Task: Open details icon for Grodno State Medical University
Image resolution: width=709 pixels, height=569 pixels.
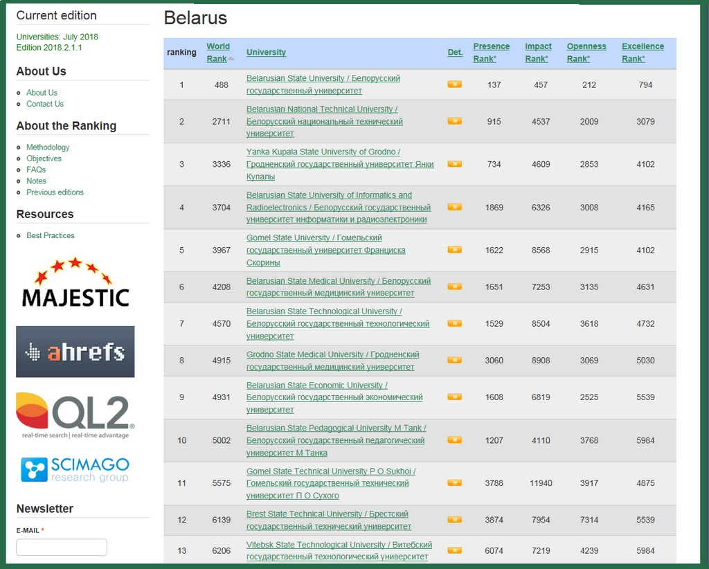Action: click(454, 360)
